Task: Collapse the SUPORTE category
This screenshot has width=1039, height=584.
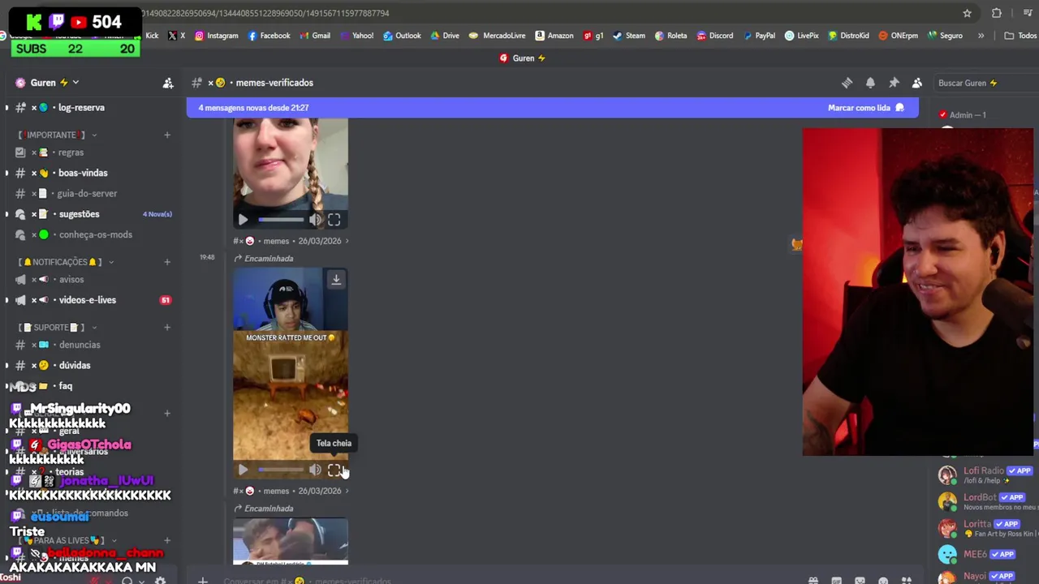Action: click(x=57, y=328)
